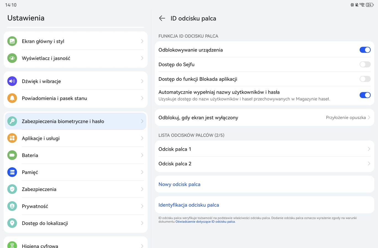Open Powiadomienia i pasek stanu settings
378x248 pixels.
pyautogui.click(x=76, y=98)
